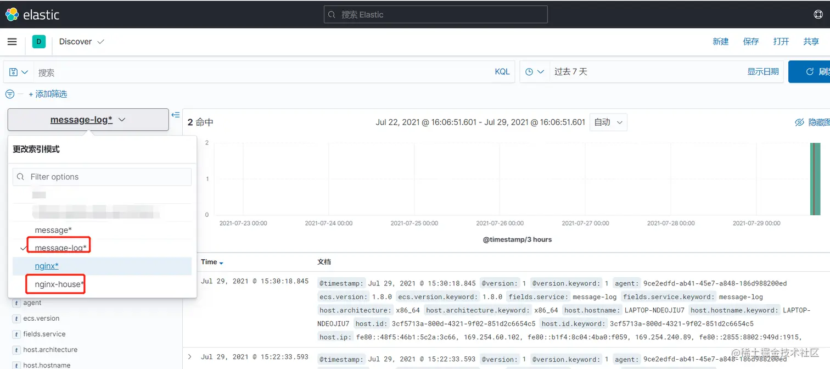Click the fields.service field in sidebar
The width and height of the screenshot is (830, 369).
tap(44, 334)
